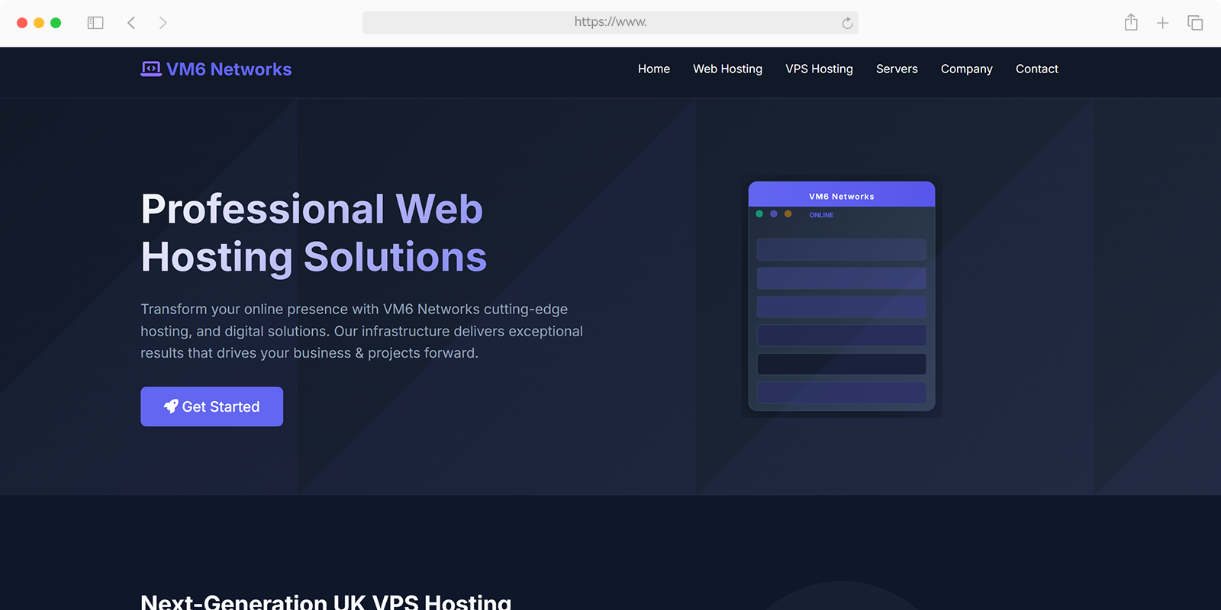Go forward to next page
This screenshot has height=610, width=1221.
pyautogui.click(x=163, y=23)
